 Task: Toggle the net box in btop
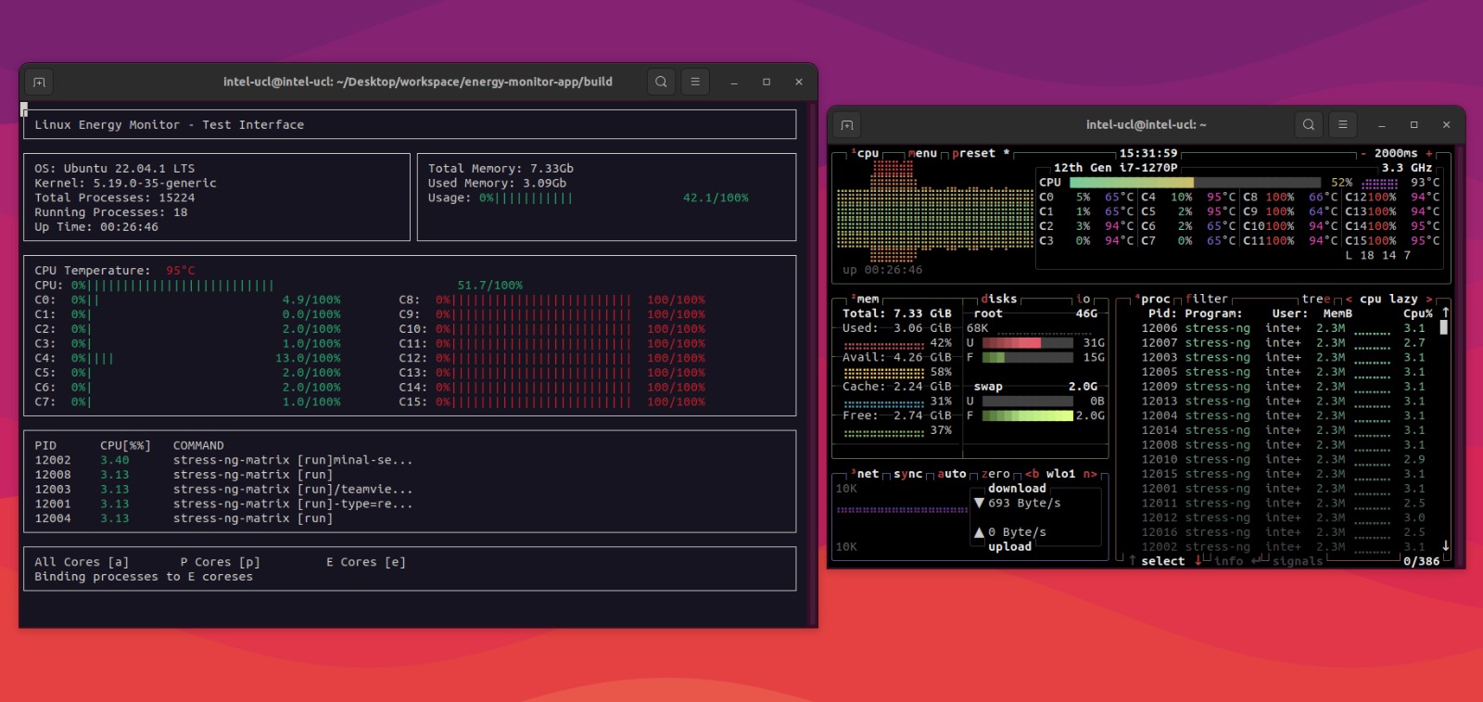pos(865,474)
